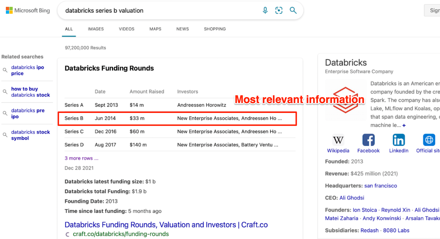The height and width of the screenshot is (239, 440).
Task: Switch to the NEWS tab
Action: [183, 29]
